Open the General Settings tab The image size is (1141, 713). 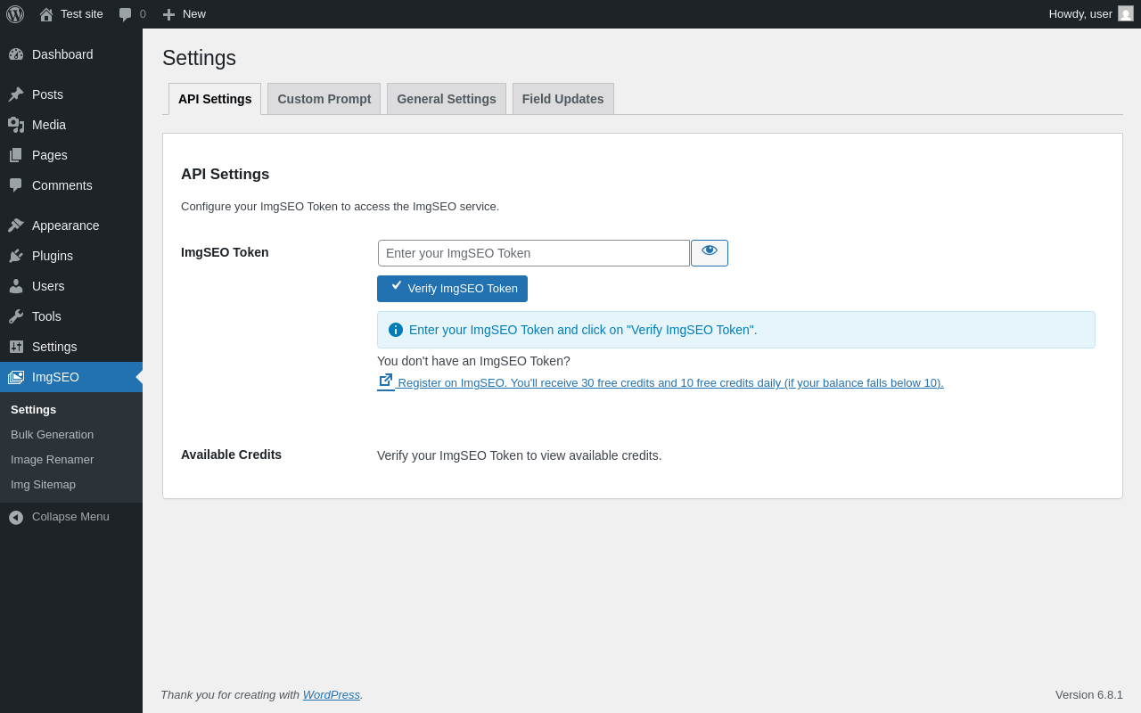447,99
